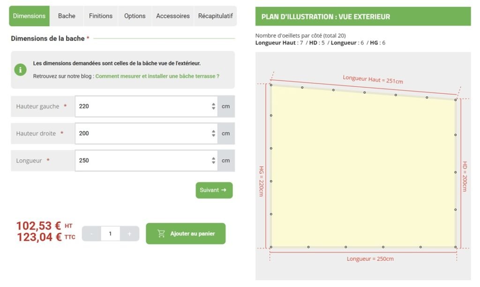Click Longueur spinner arrows
The width and height of the screenshot is (480, 287).
coord(213,160)
